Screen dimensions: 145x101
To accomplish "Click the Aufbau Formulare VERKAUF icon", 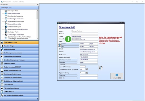I will (2, 71).
